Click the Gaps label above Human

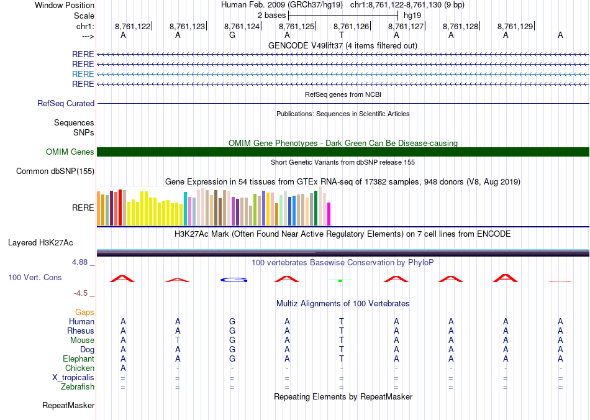84,313
